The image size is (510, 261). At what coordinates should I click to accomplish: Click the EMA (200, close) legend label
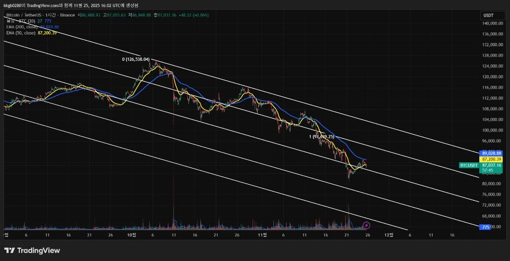23,26
